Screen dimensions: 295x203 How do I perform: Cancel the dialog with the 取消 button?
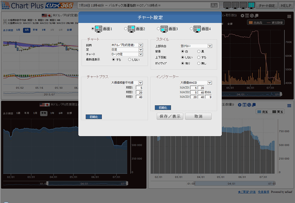[x=198, y=116]
